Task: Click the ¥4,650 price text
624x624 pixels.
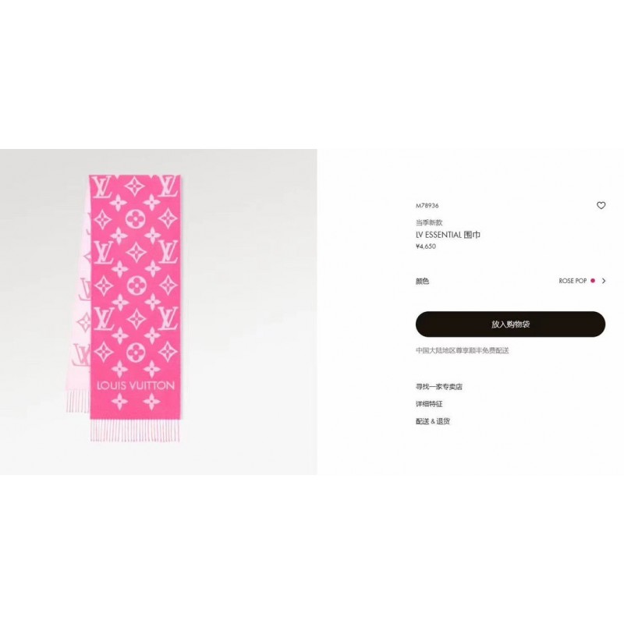Action: coord(426,246)
